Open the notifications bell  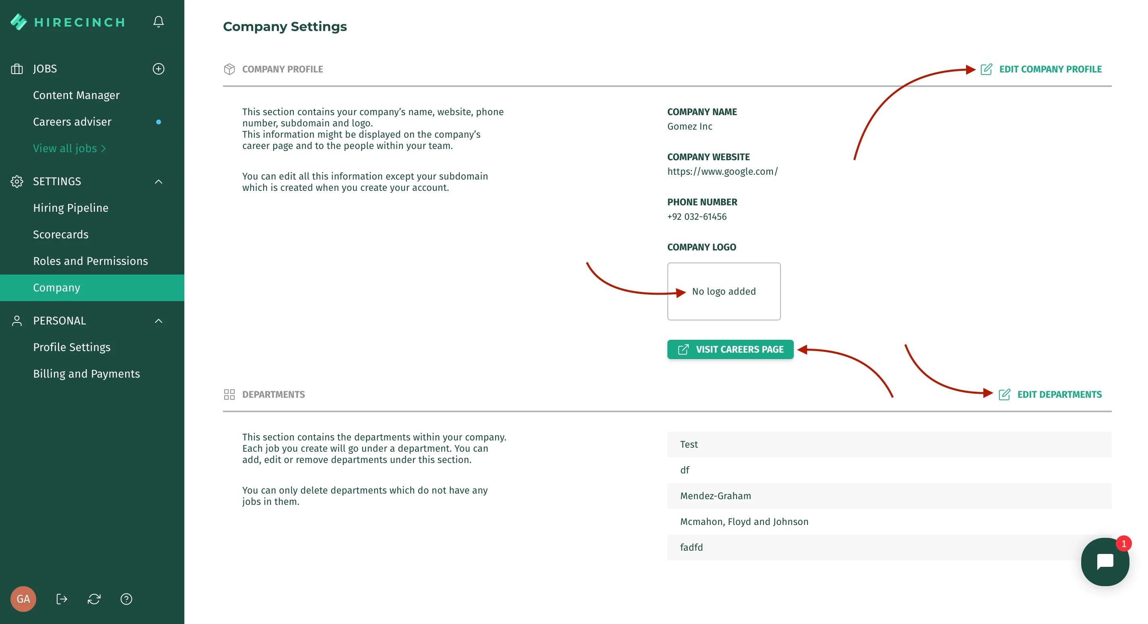tap(158, 22)
